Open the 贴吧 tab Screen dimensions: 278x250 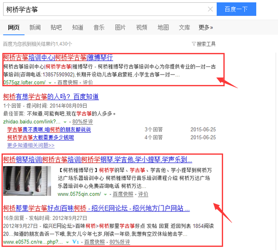[56, 27]
